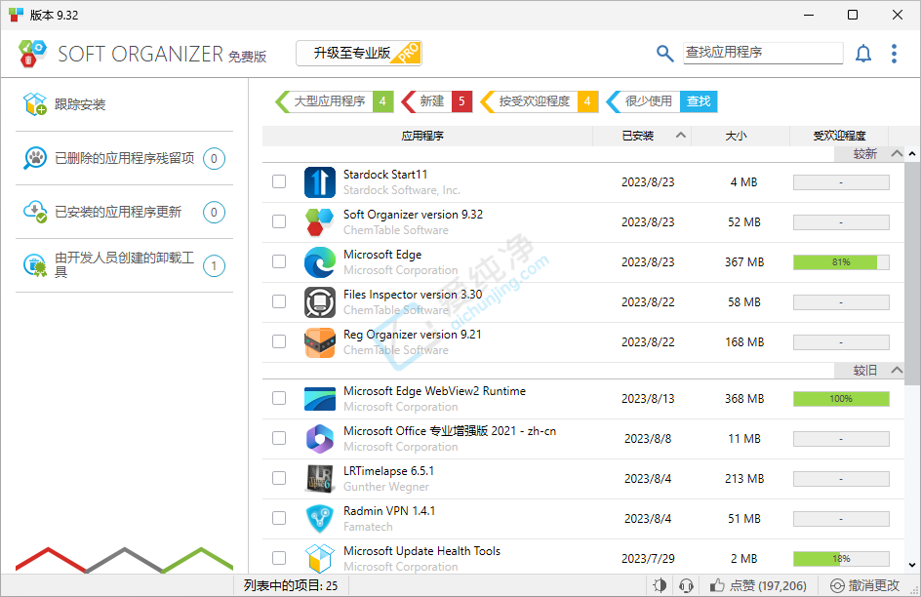Click the Radmin VPN shield icon
Image resolution: width=921 pixels, height=597 pixels.
coord(320,518)
